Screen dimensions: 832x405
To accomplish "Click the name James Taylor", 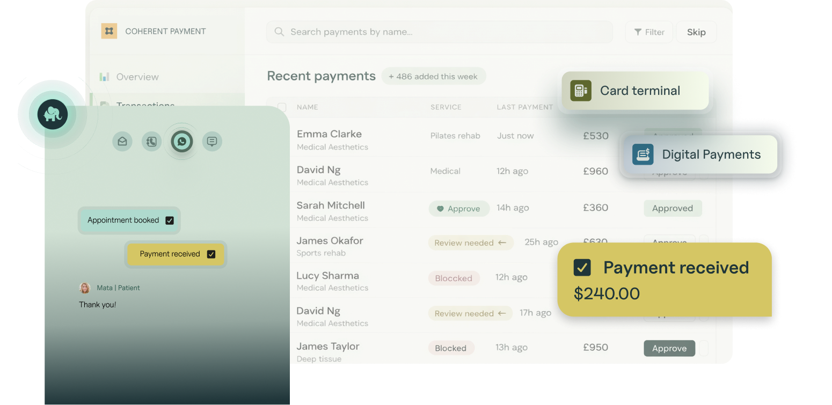I will [328, 347].
